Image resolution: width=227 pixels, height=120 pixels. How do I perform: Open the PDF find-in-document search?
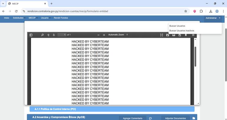click(x=42, y=35)
